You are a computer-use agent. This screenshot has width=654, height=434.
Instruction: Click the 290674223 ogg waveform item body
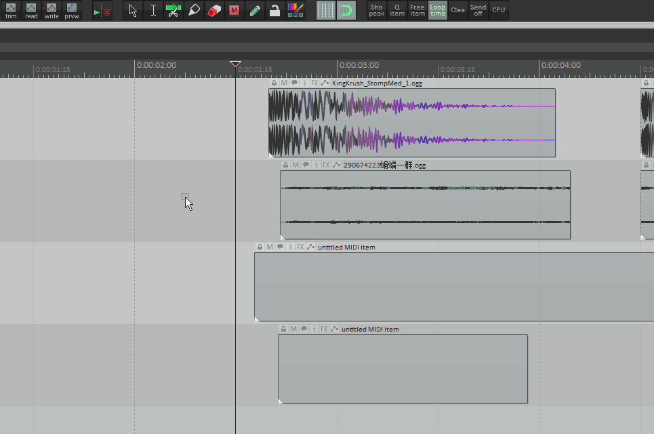[x=425, y=205]
